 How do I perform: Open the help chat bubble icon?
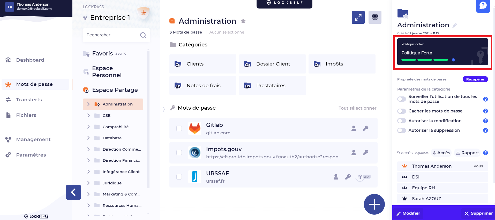coord(483,6)
